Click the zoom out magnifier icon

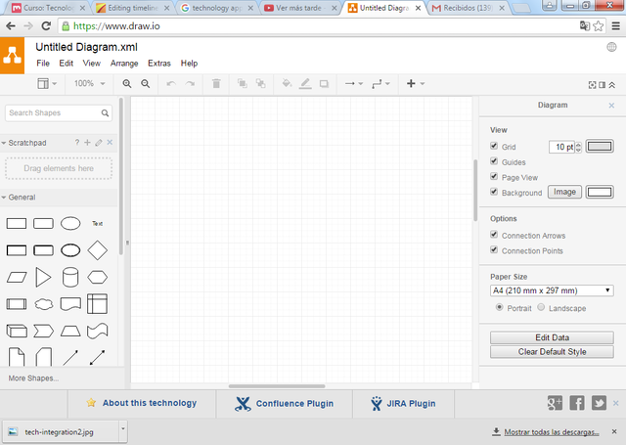pos(146,83)
